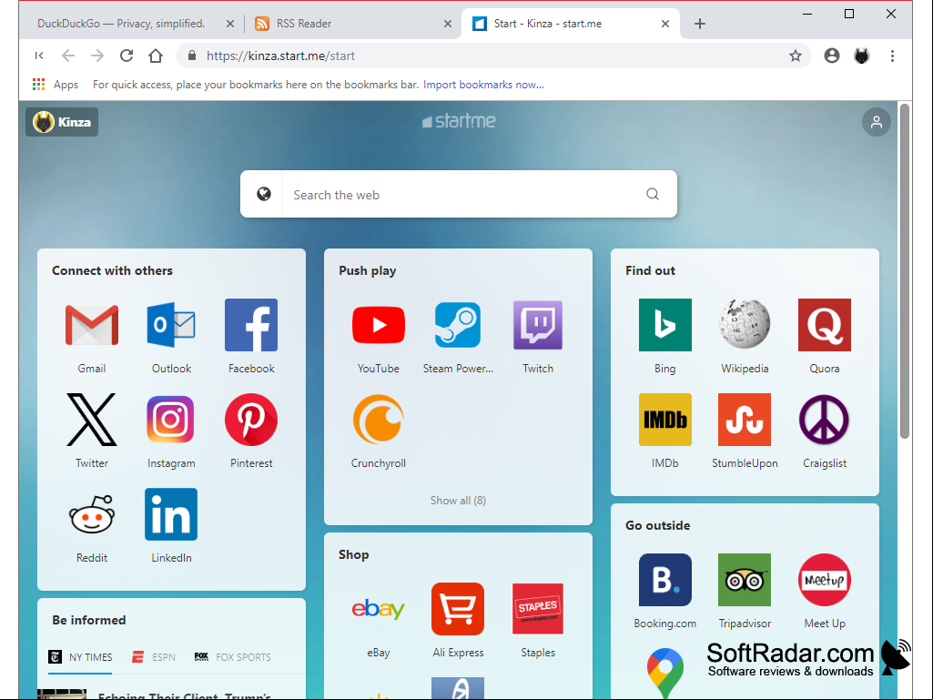
Task: Open the Outlook shortcut icon
Action: coord(171,325)
